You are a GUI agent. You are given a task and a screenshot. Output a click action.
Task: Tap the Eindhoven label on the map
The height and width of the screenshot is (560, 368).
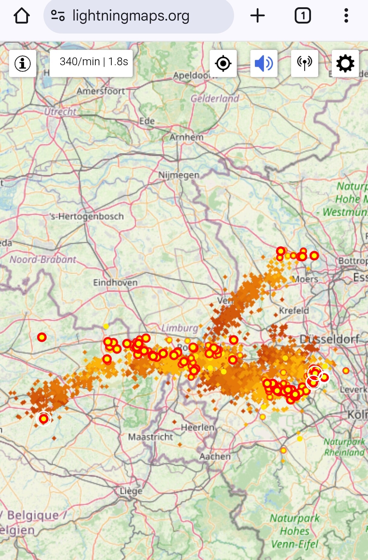(x=115, y=283)
